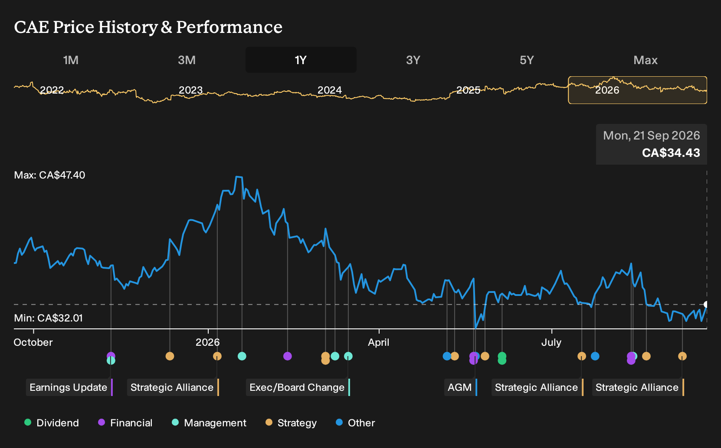Click the orange strategy marker right of July

(x=582, y=356)
